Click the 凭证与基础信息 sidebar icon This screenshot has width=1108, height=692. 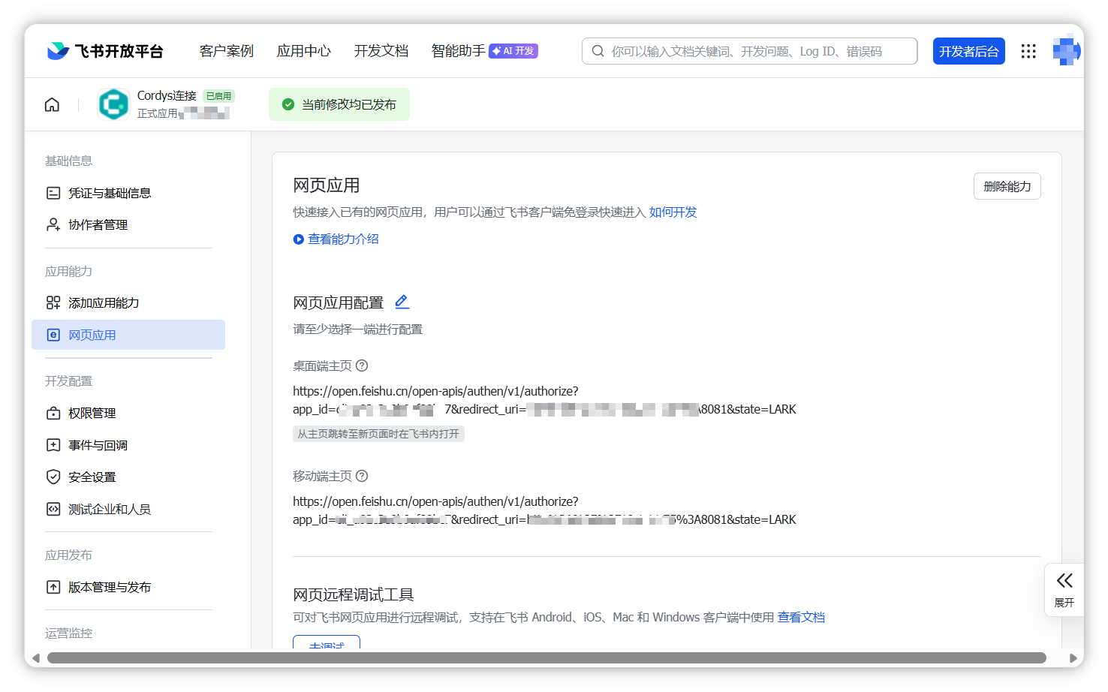tap(53, 193)
